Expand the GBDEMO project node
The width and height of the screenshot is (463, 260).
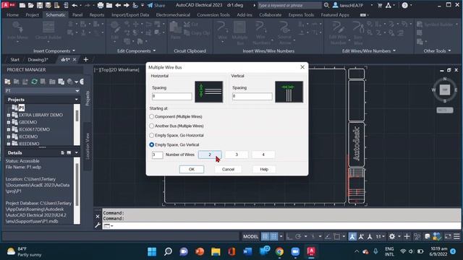(x=8, y=122)
